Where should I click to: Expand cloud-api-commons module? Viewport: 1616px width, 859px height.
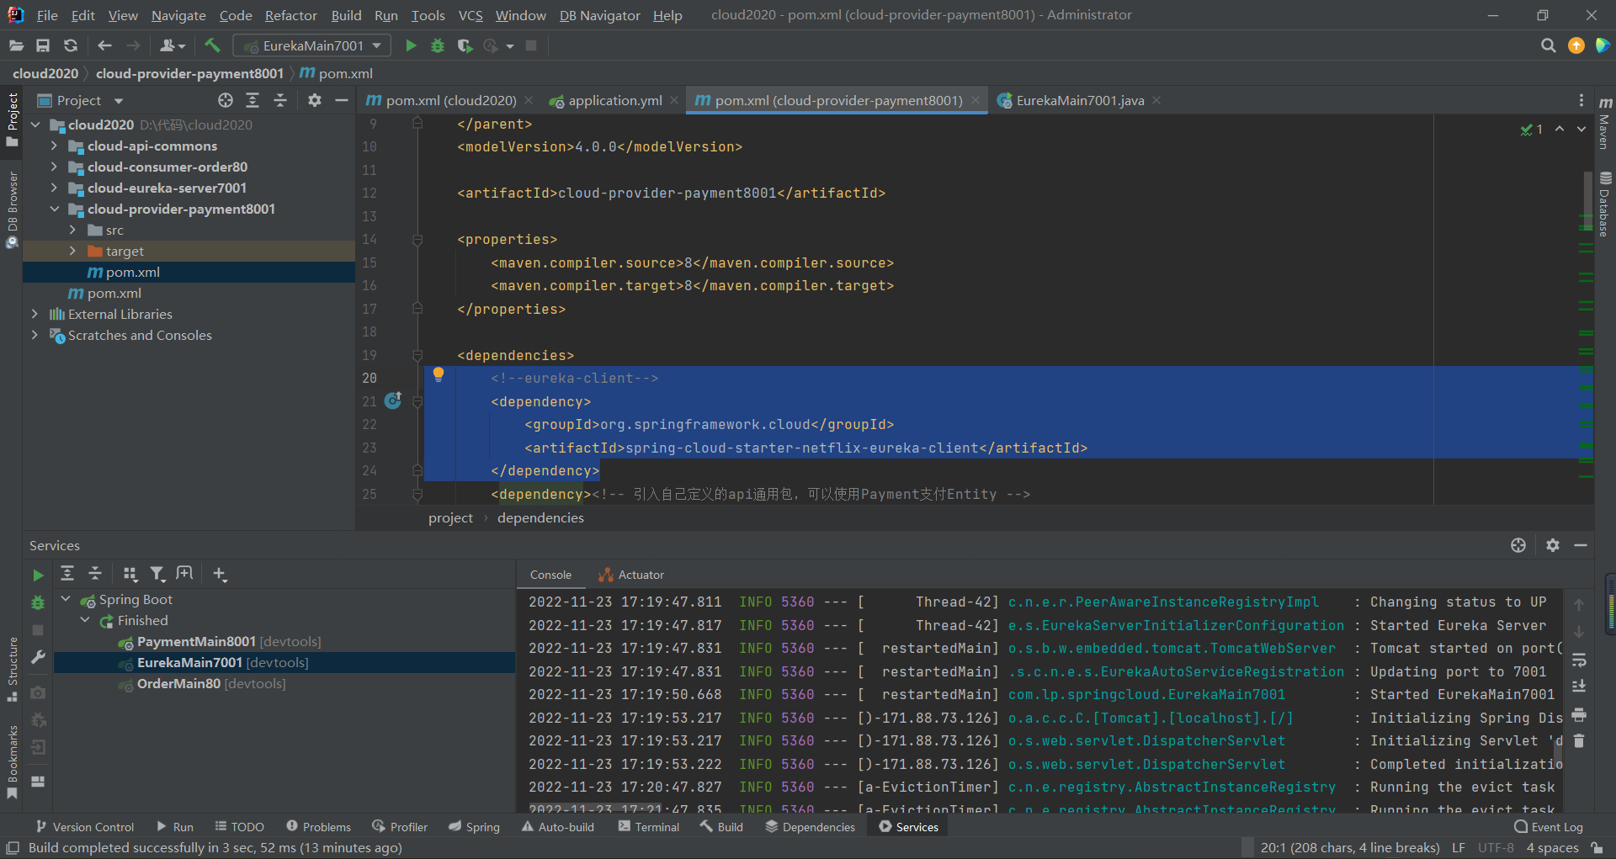54,146
